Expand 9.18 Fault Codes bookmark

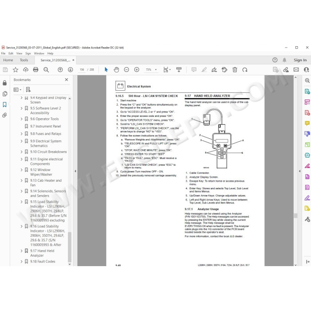21,262
